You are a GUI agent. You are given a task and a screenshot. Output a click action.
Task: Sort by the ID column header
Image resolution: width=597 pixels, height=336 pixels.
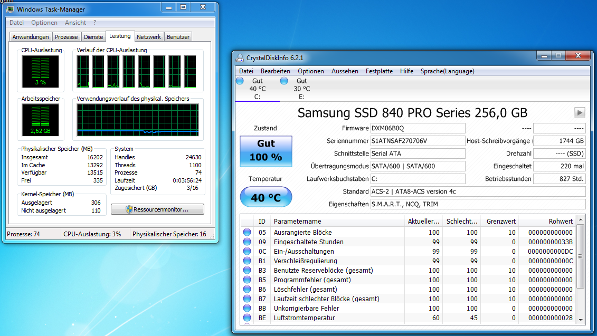coord(262,221)
